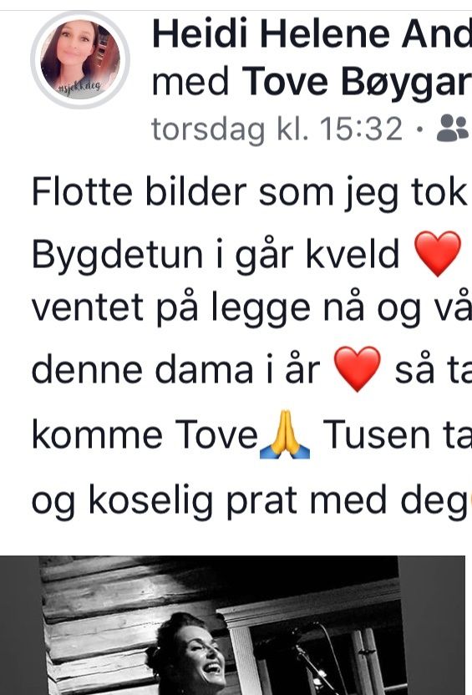Click the text 'og koselig prat med deg'

tap(250, 501)
